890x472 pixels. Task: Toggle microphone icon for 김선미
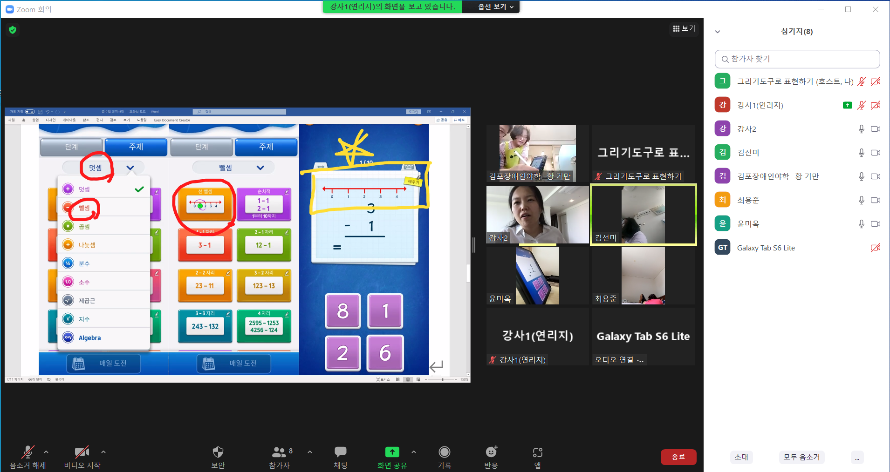coord(862,153)
